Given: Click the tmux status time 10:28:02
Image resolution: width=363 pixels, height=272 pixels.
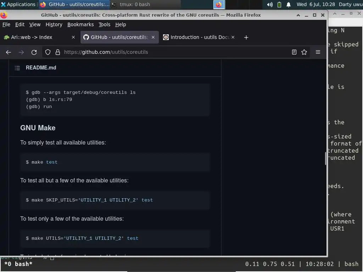Looking at the screenshot, I should pos(319,264).
